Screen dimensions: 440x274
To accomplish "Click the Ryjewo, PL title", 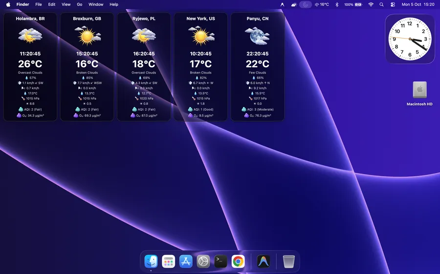I will tap(144, 19).
